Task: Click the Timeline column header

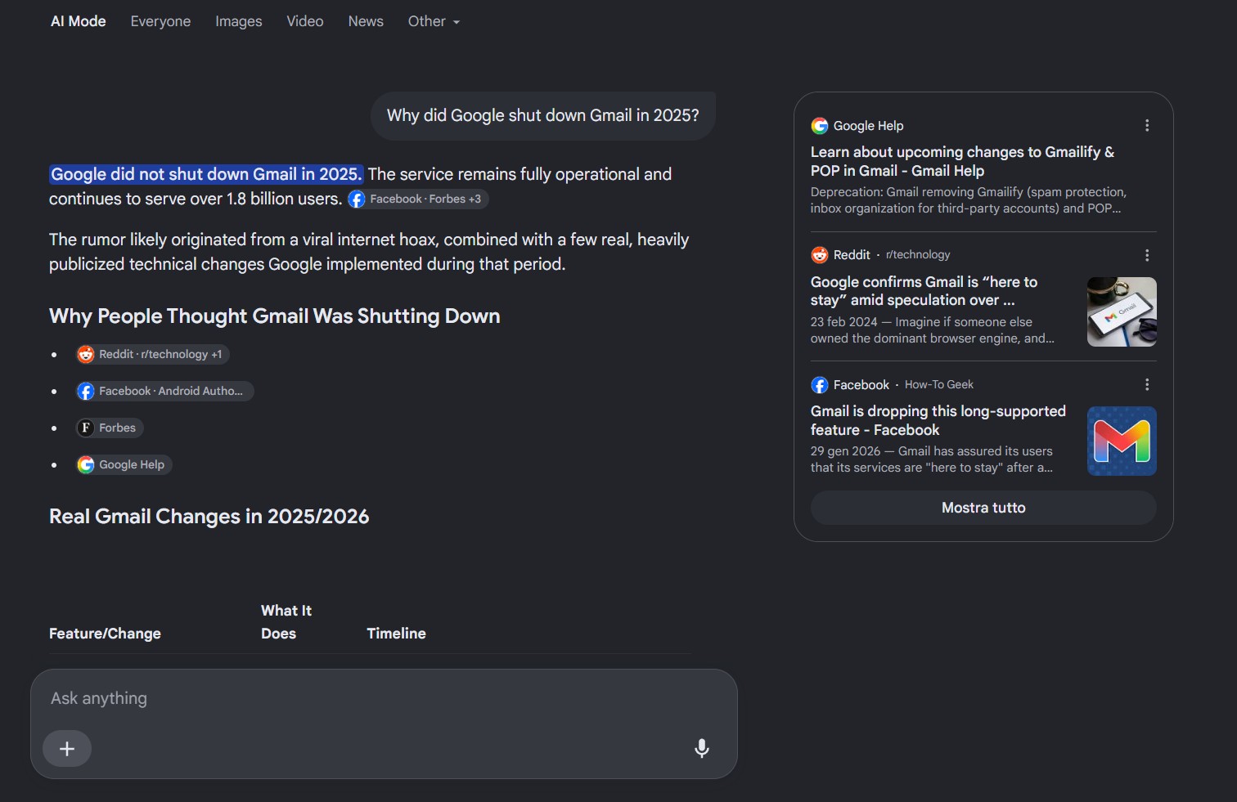Action: [x=396, y=634]
